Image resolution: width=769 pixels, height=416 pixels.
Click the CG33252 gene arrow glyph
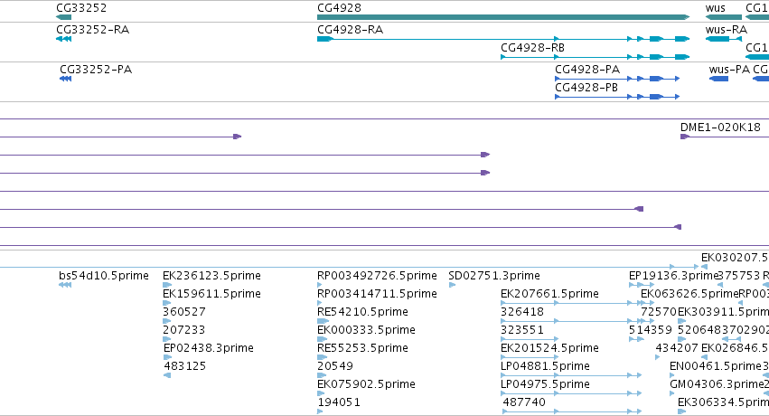click(x=64, y=17)
